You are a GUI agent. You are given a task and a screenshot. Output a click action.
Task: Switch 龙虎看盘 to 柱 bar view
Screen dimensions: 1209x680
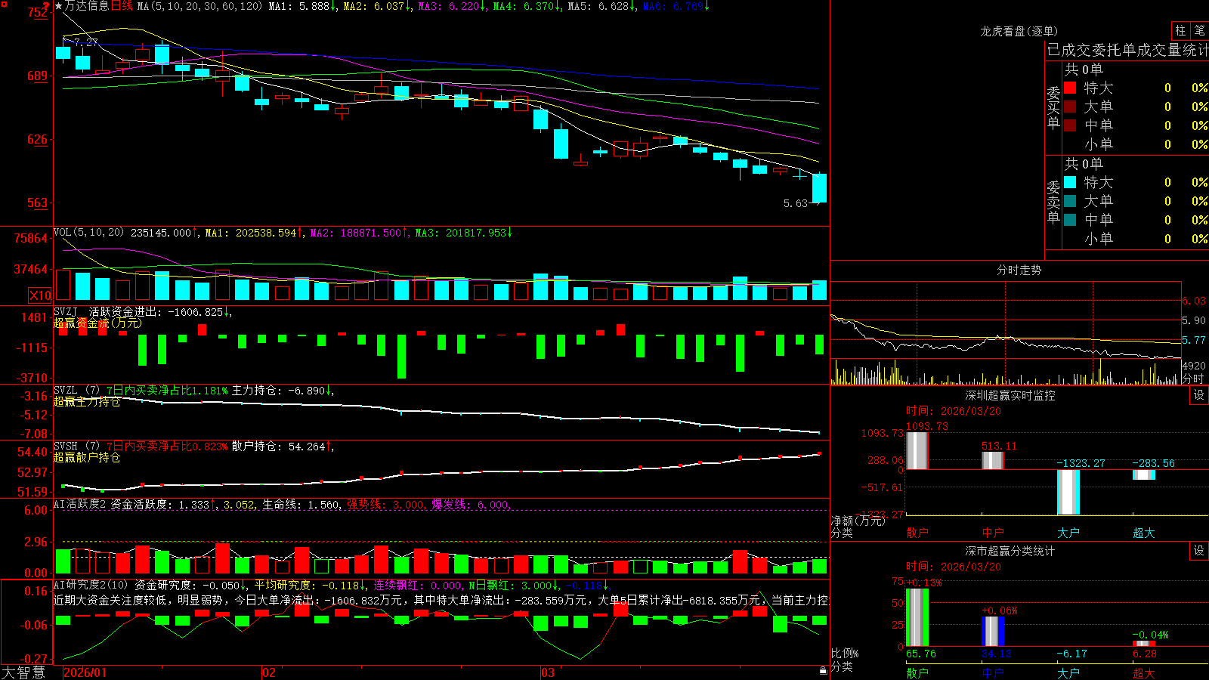1180,30
